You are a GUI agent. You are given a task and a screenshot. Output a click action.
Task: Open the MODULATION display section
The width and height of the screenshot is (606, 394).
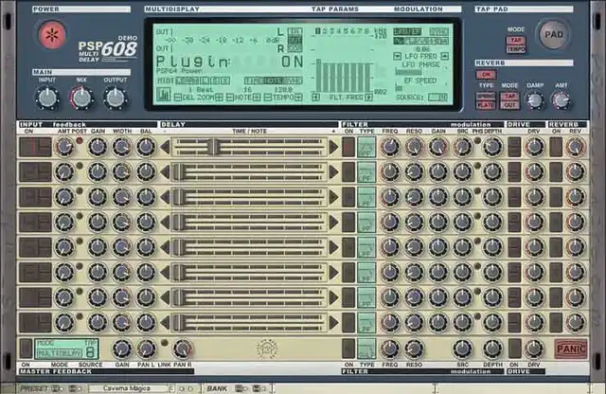point(419,9)
